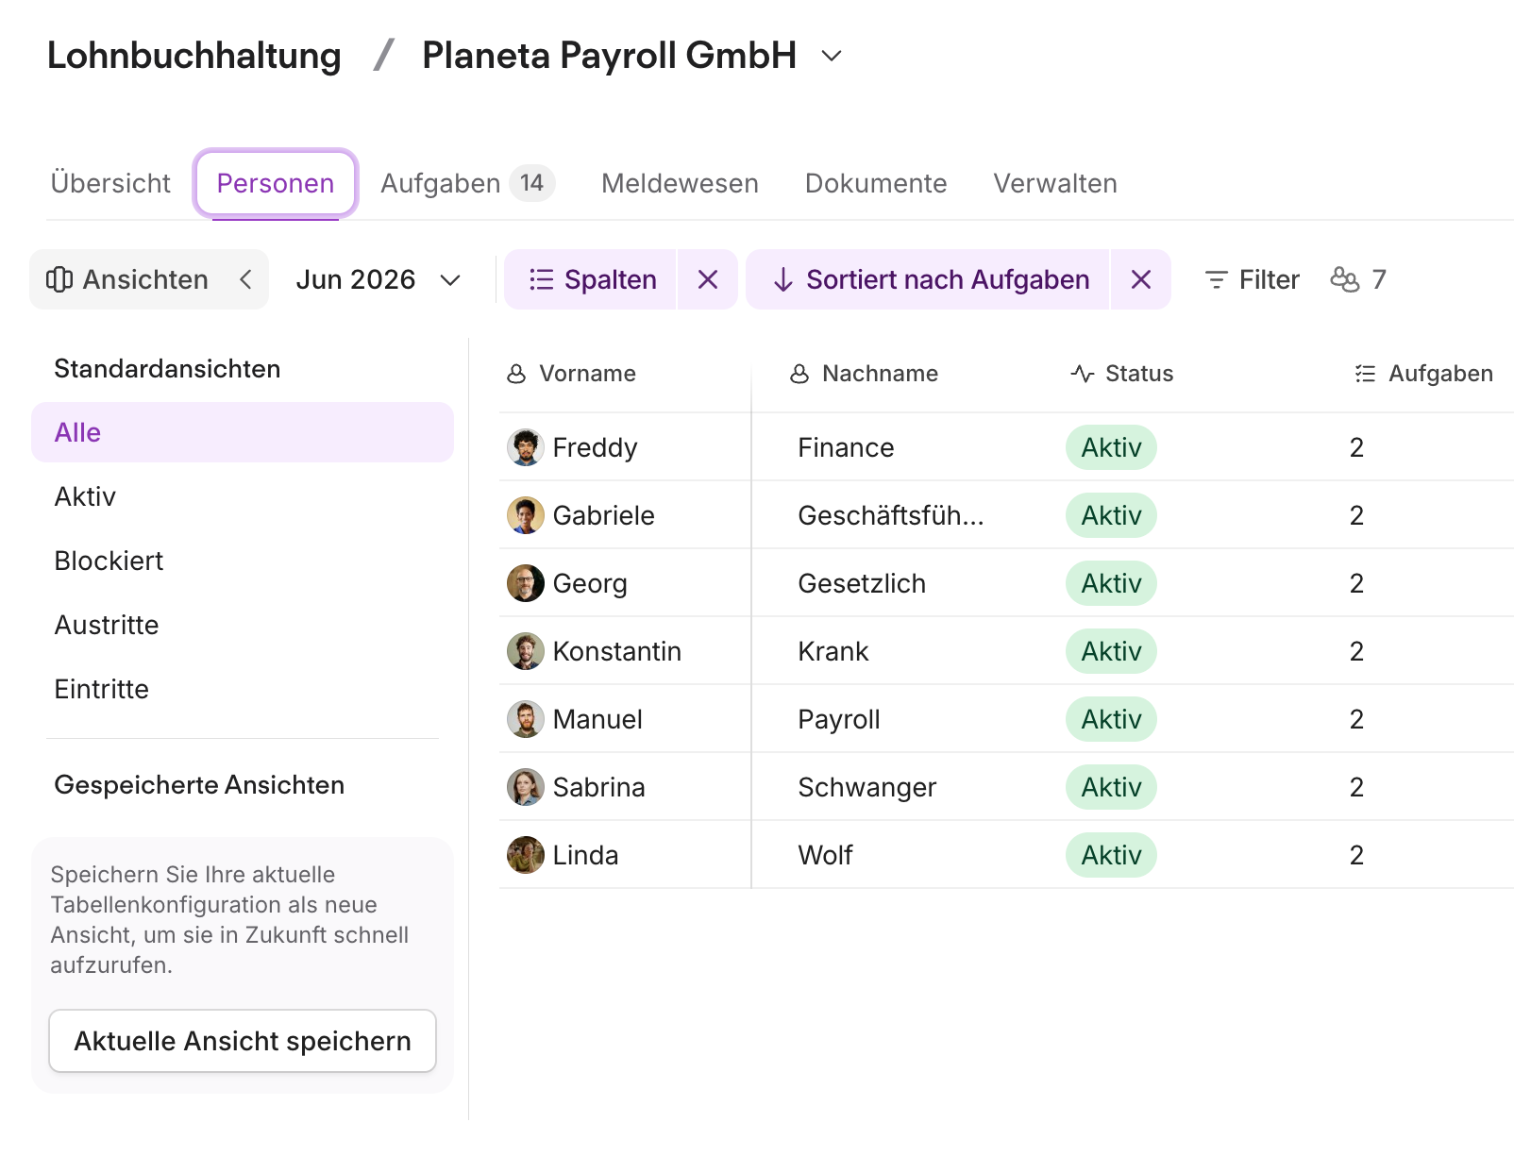The height and width of the screenshot is (1173, 1514).
Task: Open the Aufgaben tab
Action: (467, 183)
